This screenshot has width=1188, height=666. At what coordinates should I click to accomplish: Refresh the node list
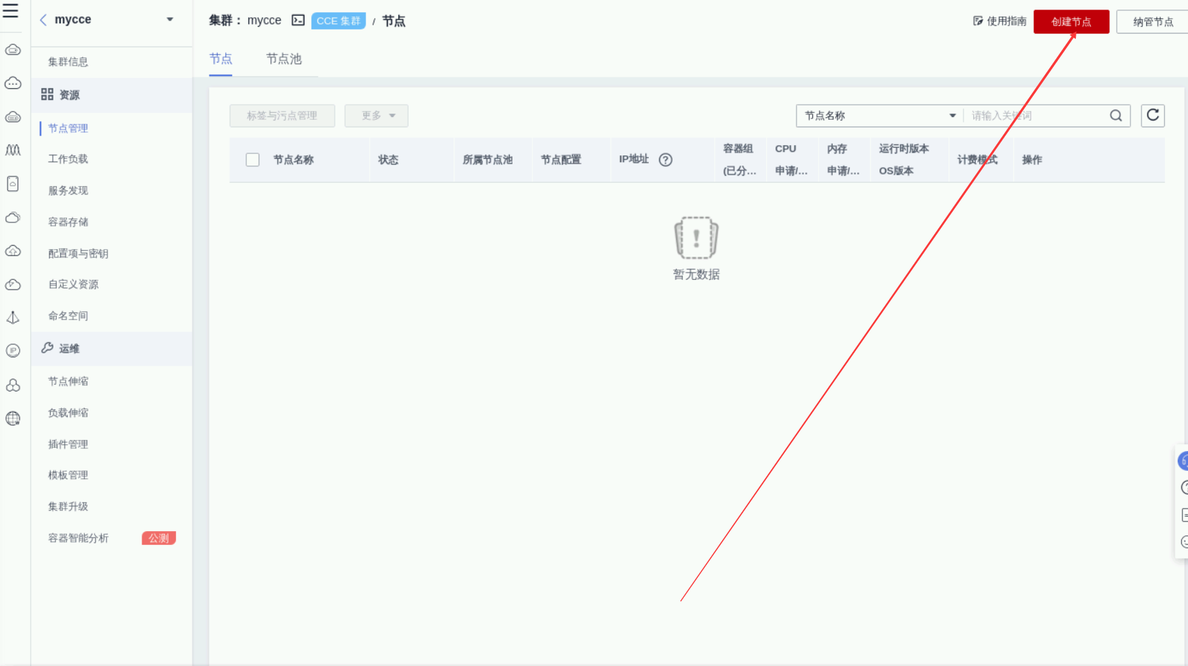pyautogui.click(x=1153, y=115)
